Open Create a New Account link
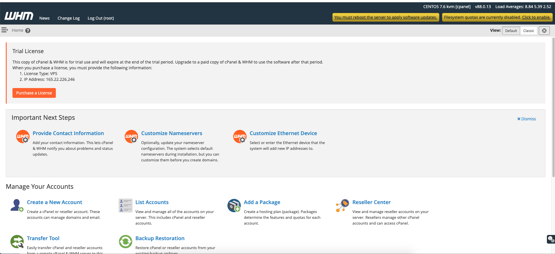Image resolution: width=555 pixels, height=254 pixels. point(54,202)
